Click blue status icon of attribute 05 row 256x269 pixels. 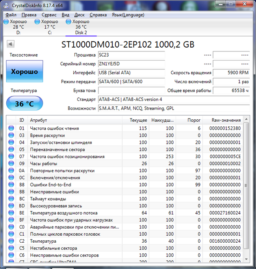tap(11, 150)
